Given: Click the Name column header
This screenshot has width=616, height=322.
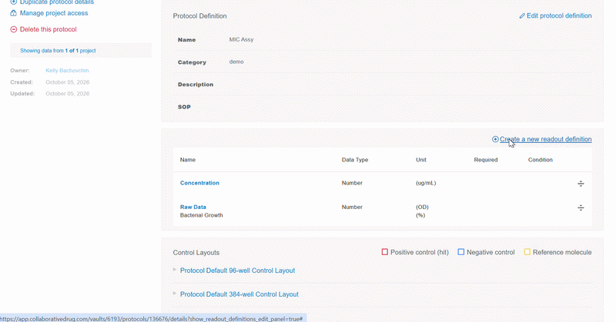Looking at the screenshot, I should 188,160.
